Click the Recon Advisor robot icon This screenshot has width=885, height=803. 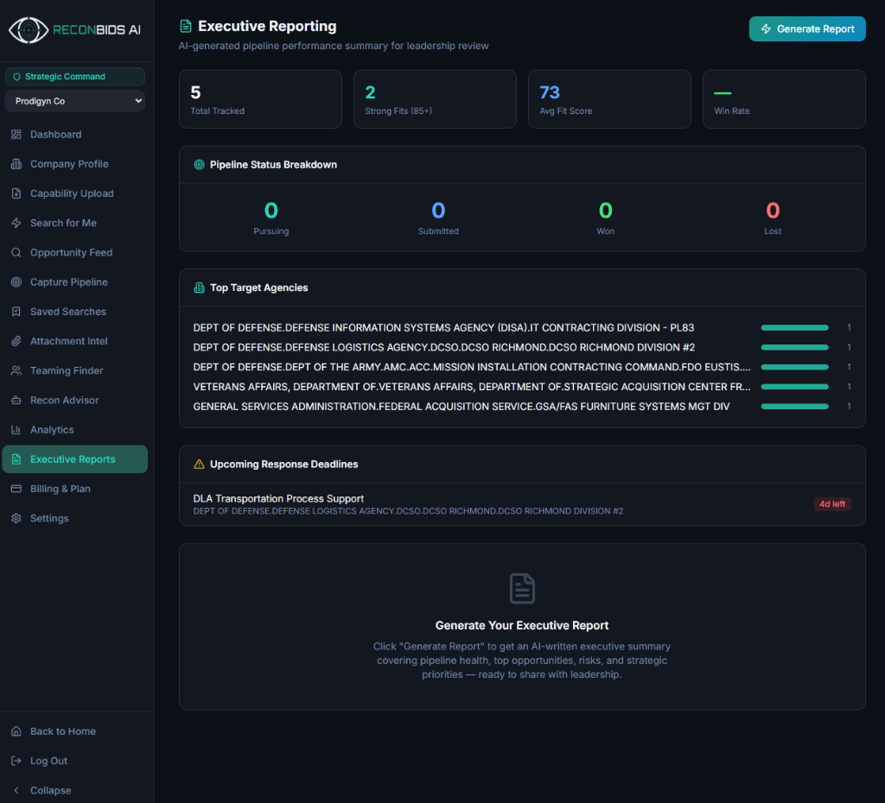(x=16, y=401)
